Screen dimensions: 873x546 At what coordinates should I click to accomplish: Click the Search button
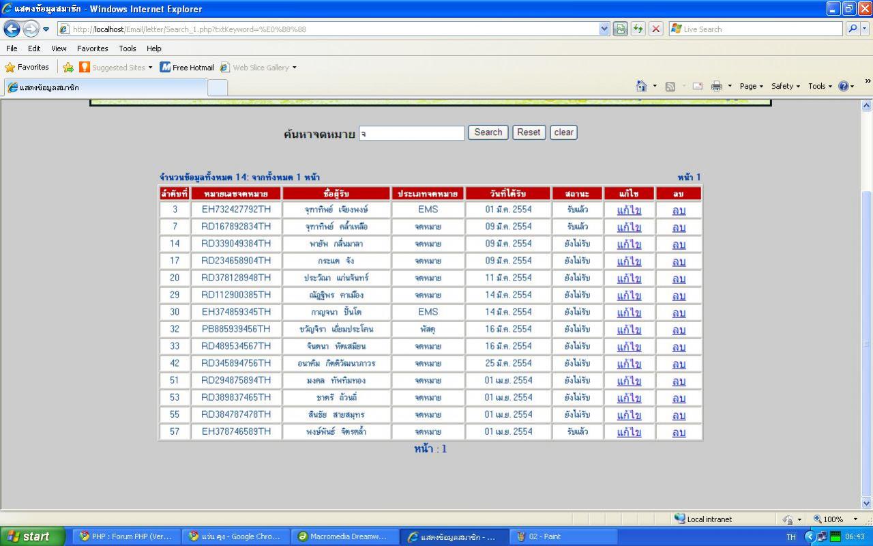tap(488, 132)
